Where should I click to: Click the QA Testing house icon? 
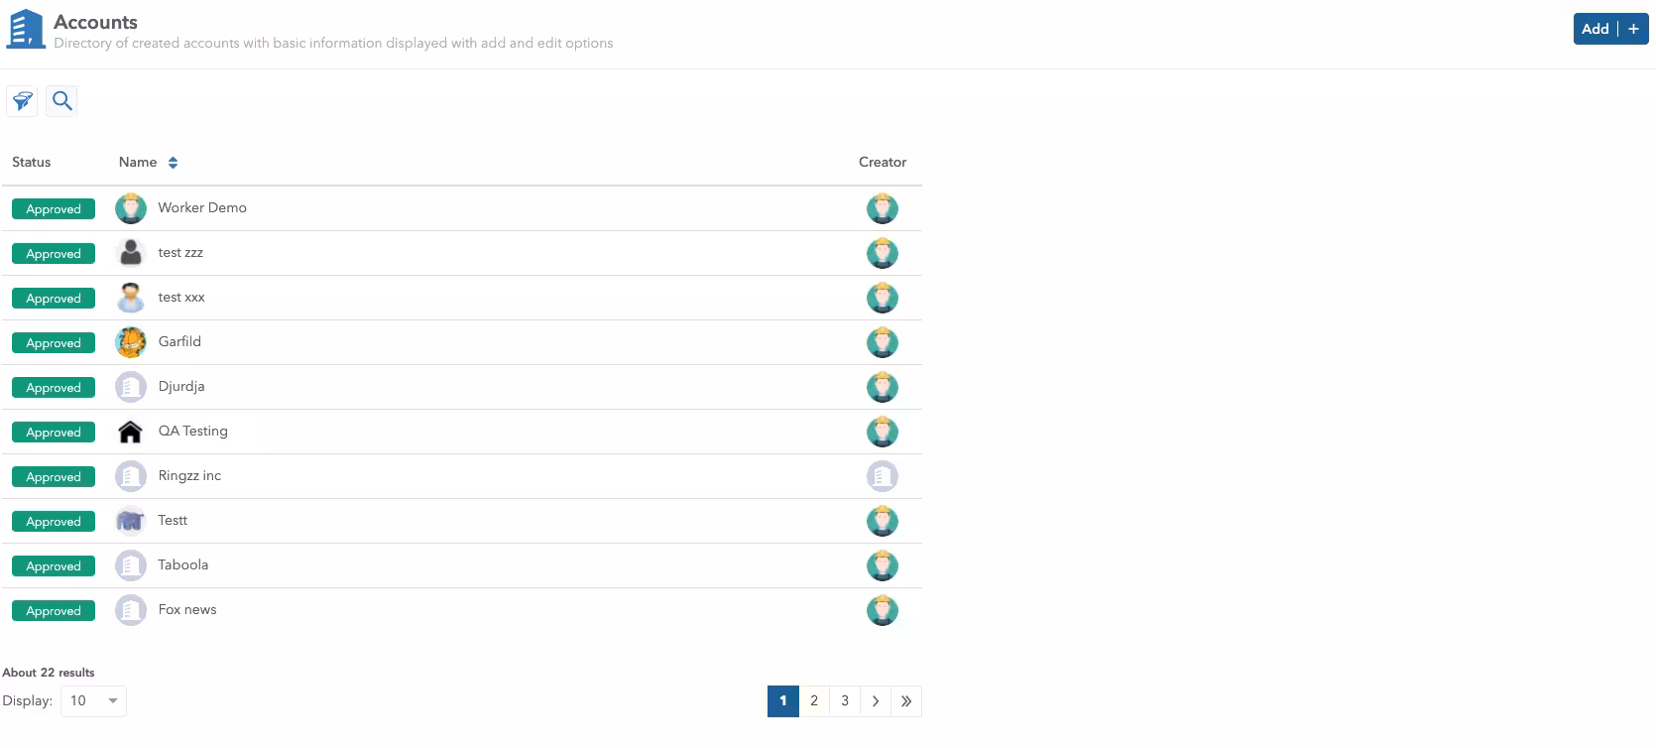[130, 432]
